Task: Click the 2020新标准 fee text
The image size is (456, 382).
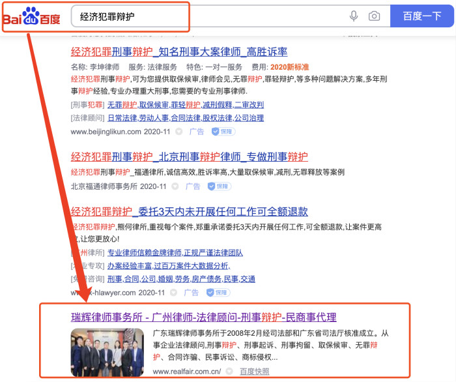Action: pyautogui.click(x=290, y=67)
